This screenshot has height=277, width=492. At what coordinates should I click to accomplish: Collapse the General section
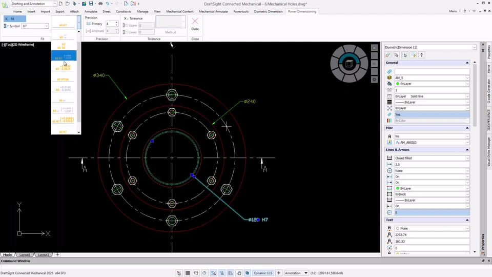(x=467, y=63)
